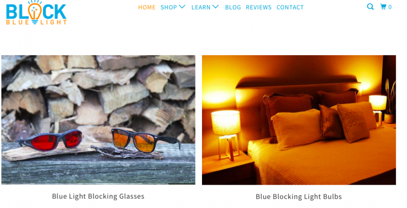The width and height of the screenshot is (407, 208).
Task: Open the search magnifier icon
Action: pos(370,7)
